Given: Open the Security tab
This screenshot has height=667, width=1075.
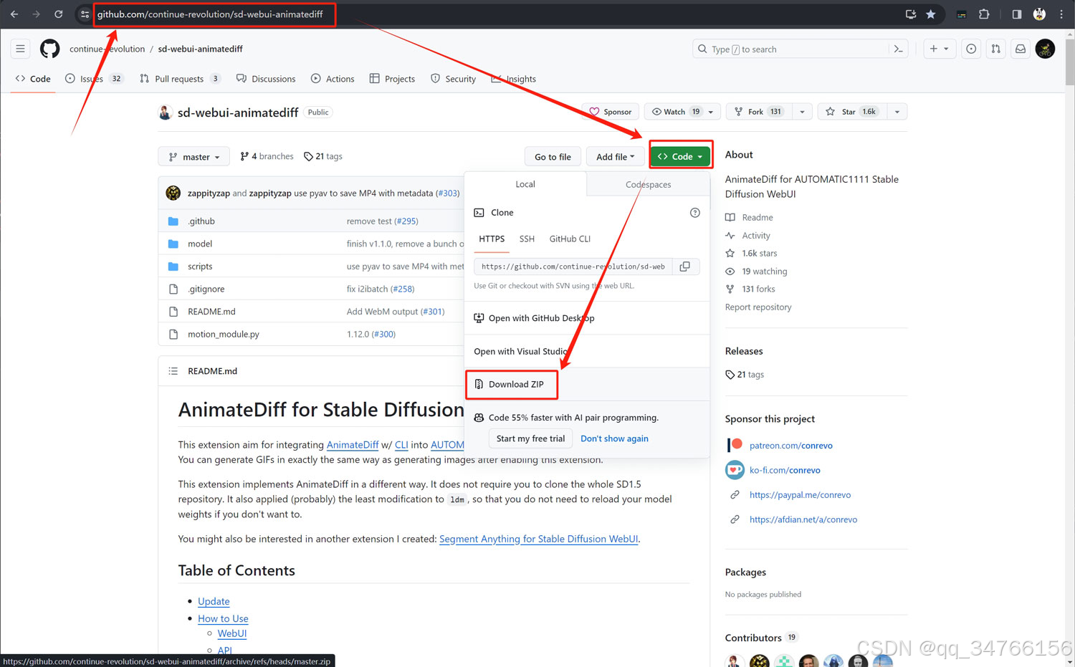Looking at the screenshot, I should [x=454, y=79].
